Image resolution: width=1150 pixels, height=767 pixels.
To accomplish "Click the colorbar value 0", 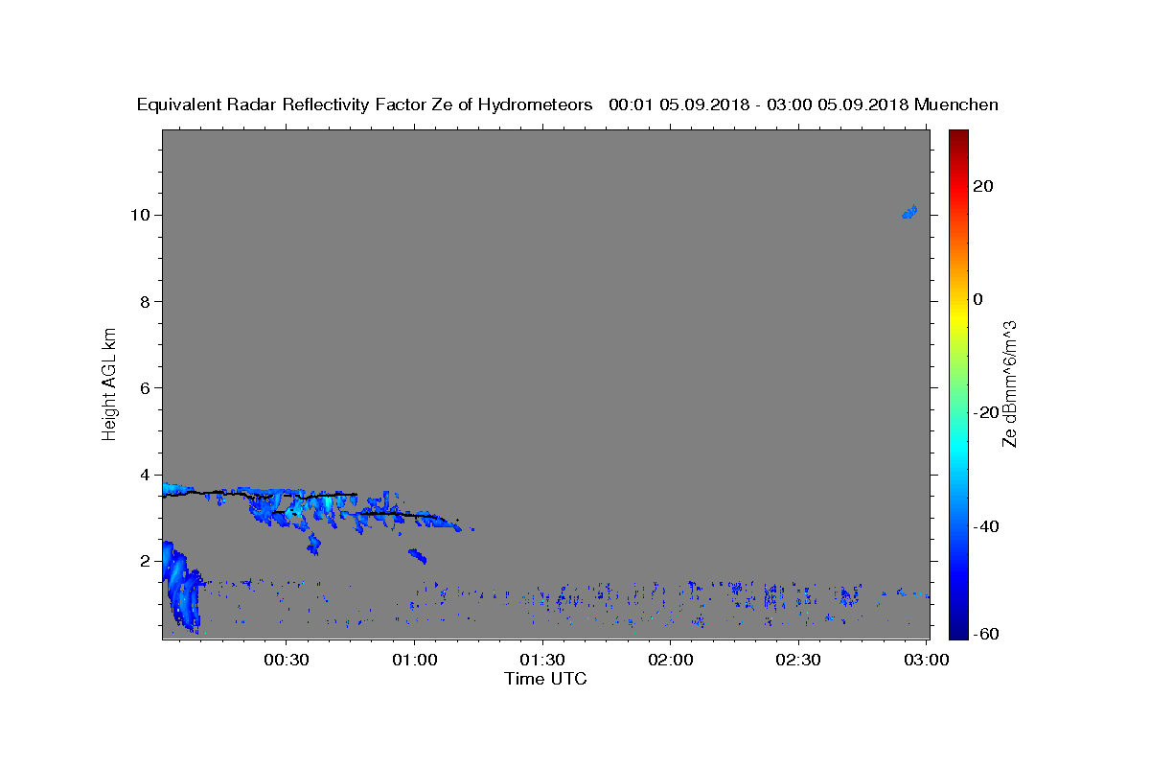I will coord(979,299).
